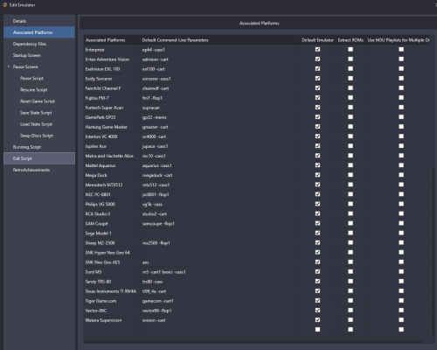Select the RCA Studio II platform cell
The height and width of the screenshot is (350, 437).
tap(112, 213)
